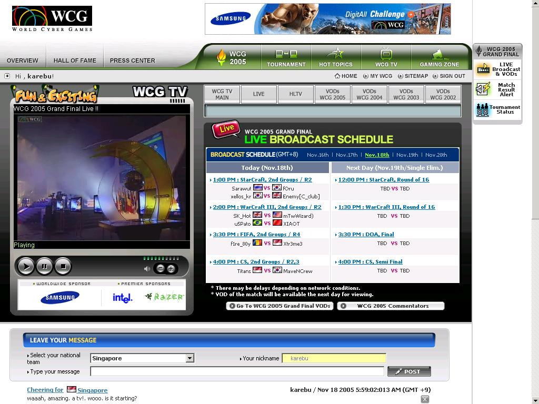This screenshot has width=539, height=404.
Task: Delete karebu's message with X icon
Action: [425, 399]
